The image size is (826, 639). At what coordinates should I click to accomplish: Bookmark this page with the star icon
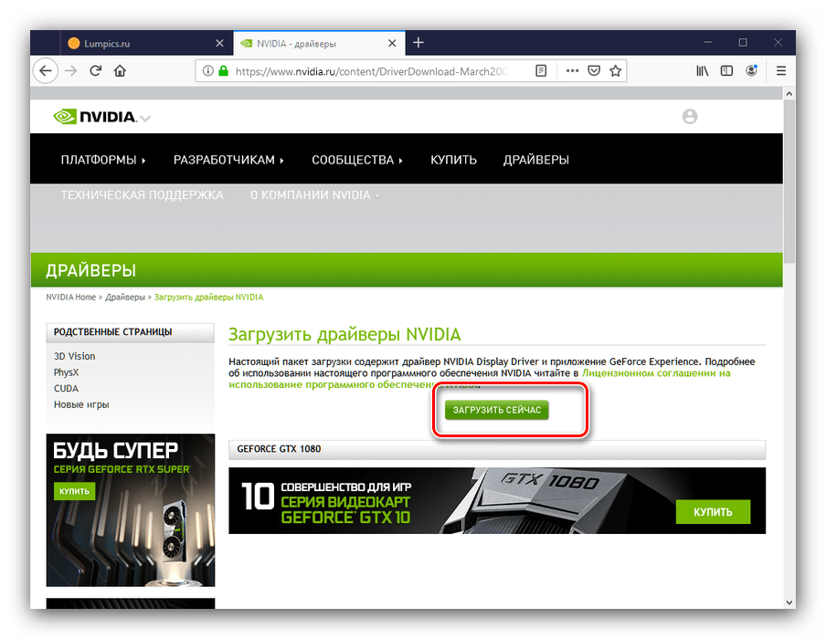[616, 70]
